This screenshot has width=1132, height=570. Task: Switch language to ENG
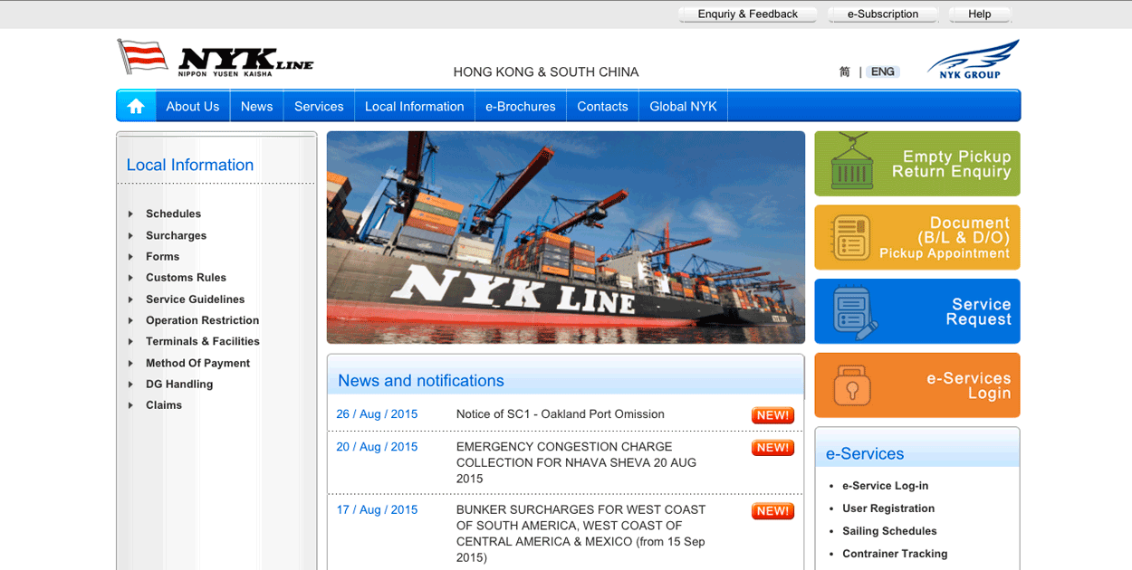(x=883, y=72)
